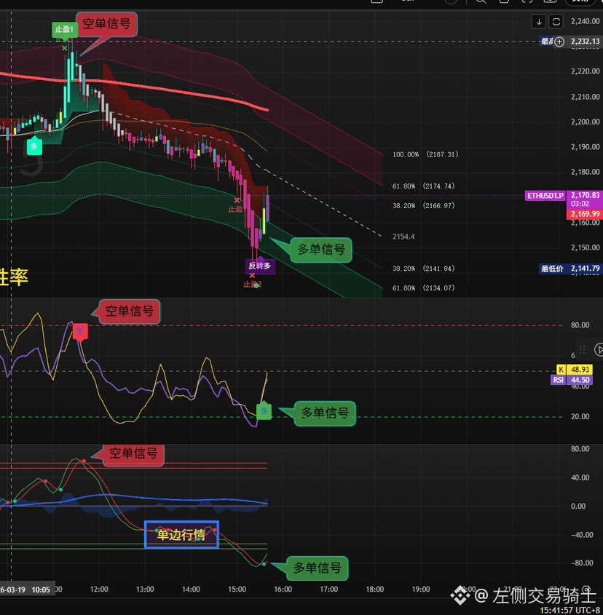Click the purple 反转多 reversal label
This screenshot has height=615, width=603.
pos(260,266)
